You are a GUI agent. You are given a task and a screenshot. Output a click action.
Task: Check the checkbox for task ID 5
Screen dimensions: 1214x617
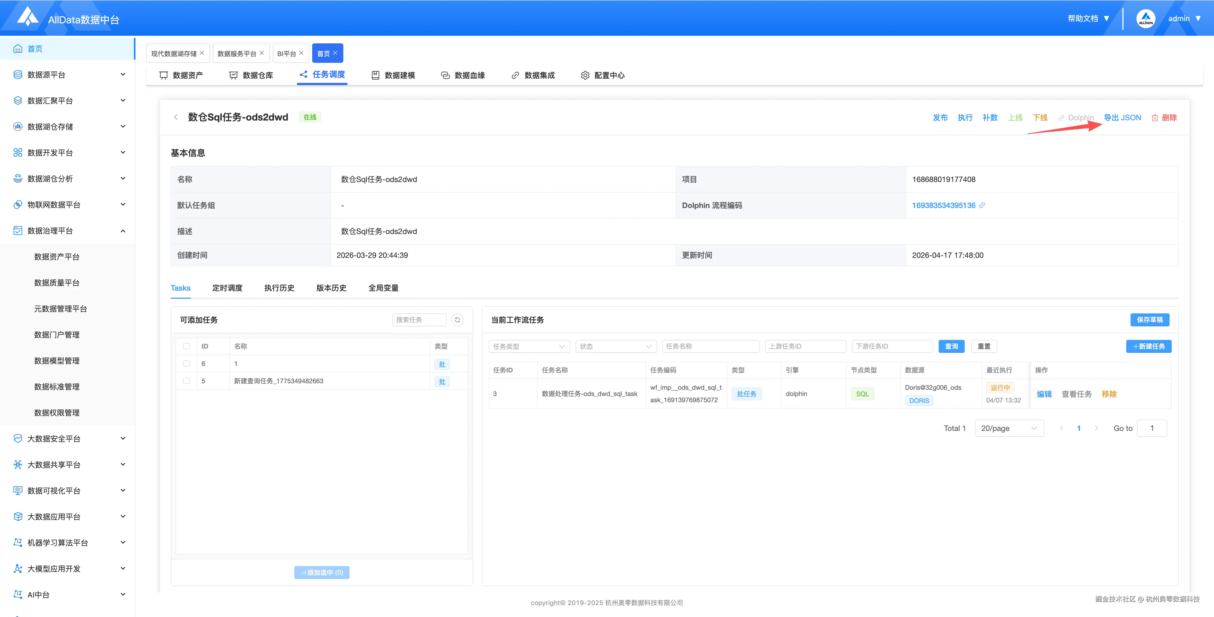187,381
